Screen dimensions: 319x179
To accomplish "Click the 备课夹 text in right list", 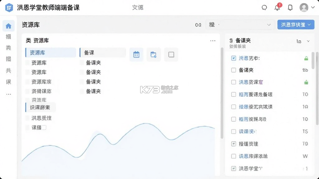I will [x=246, y=70].
